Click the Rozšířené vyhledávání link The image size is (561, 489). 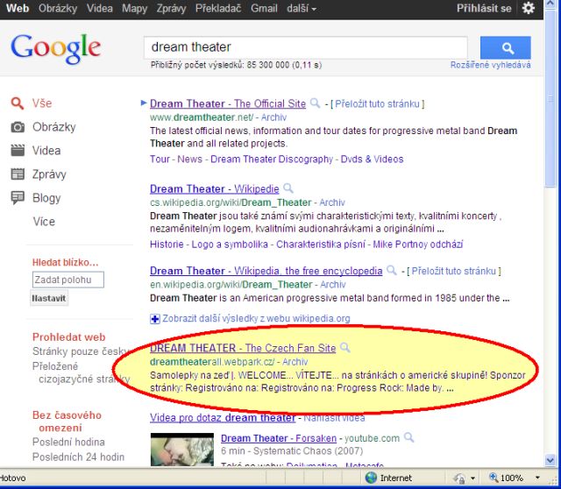(490, 66)
